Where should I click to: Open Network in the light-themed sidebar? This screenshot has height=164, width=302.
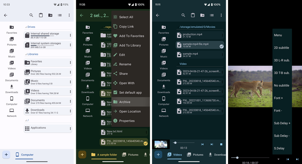pyautogui.click(x=12, y=112)
